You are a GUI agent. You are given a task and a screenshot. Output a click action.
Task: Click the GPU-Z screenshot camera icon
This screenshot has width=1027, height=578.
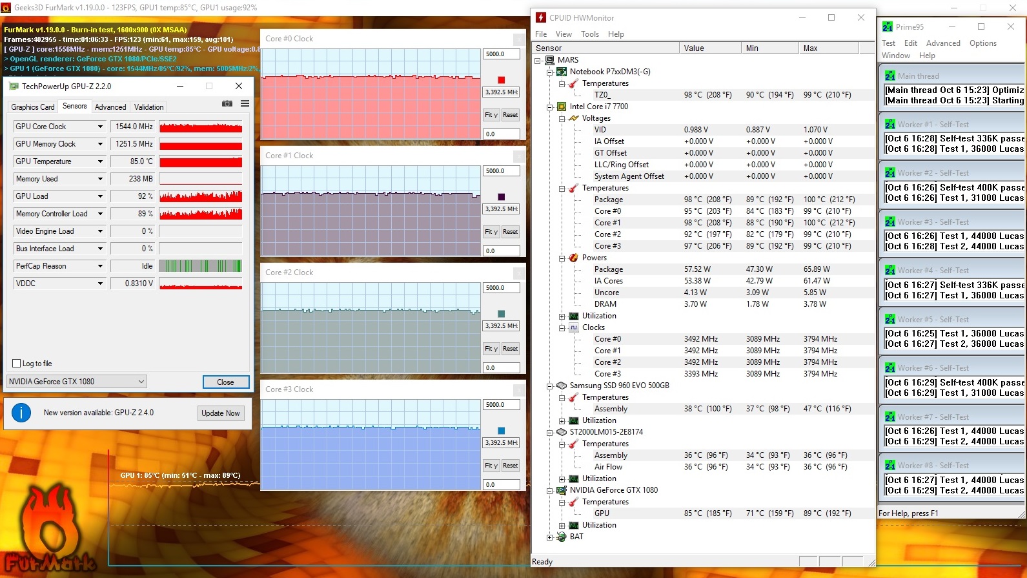point(227,103)
